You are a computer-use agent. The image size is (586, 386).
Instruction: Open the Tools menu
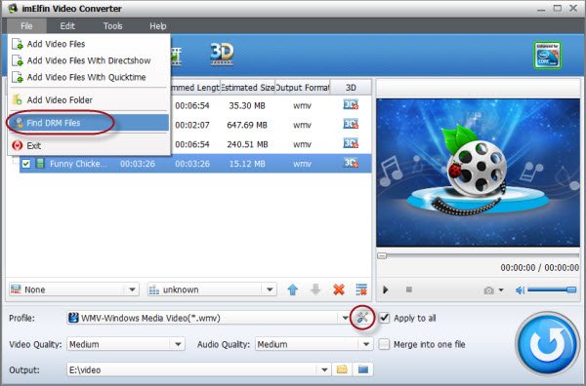pyautogui.click(x=113, y=26)
